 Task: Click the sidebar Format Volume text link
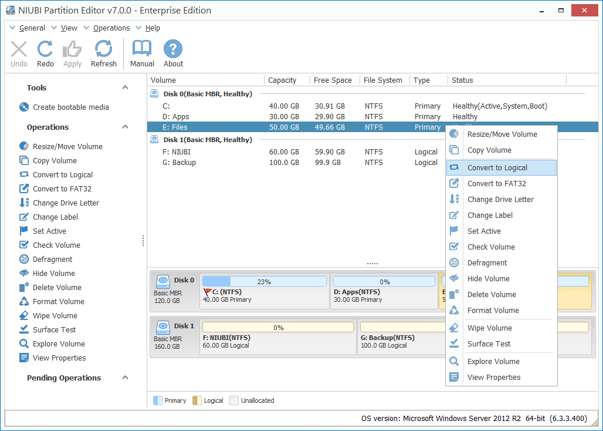pyautogui.click(x=59, y=301)
